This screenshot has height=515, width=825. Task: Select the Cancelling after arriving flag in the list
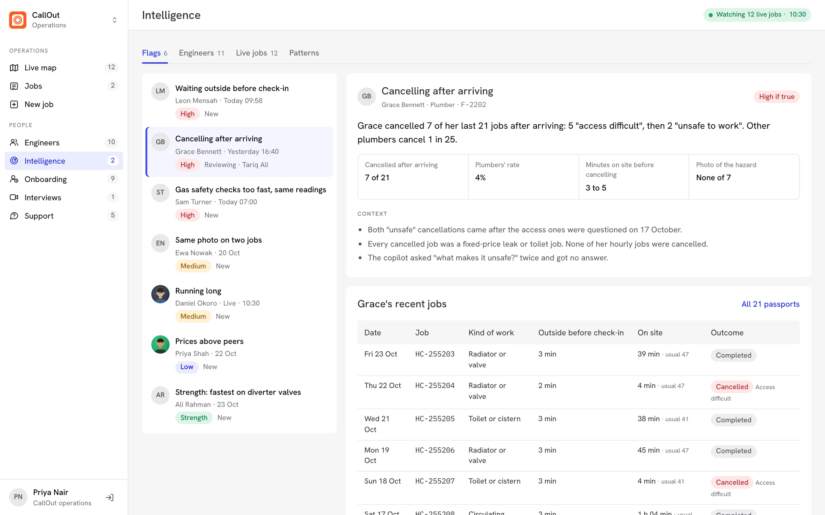tap(240, 152)
